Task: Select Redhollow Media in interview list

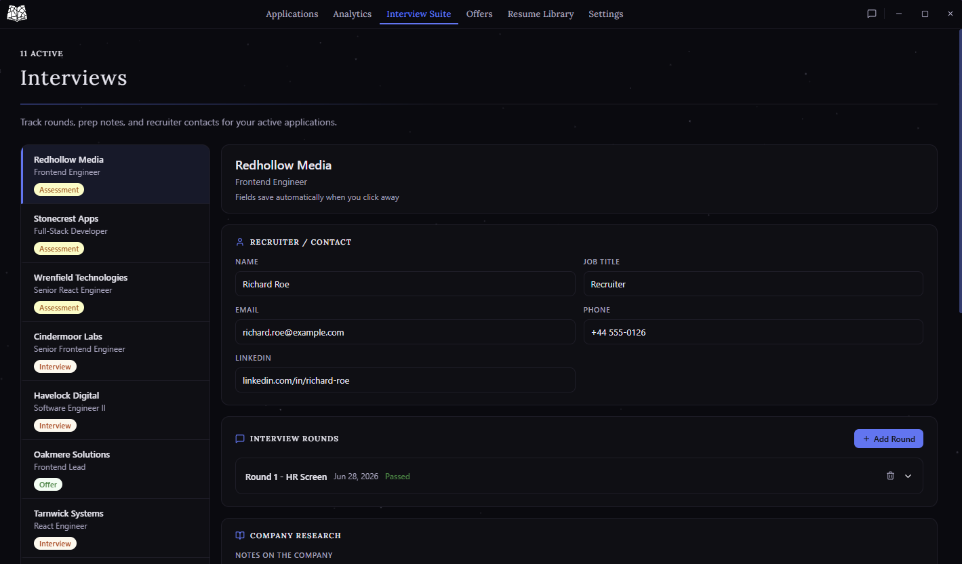Action: pyautogui.click(x=116, y=174)
